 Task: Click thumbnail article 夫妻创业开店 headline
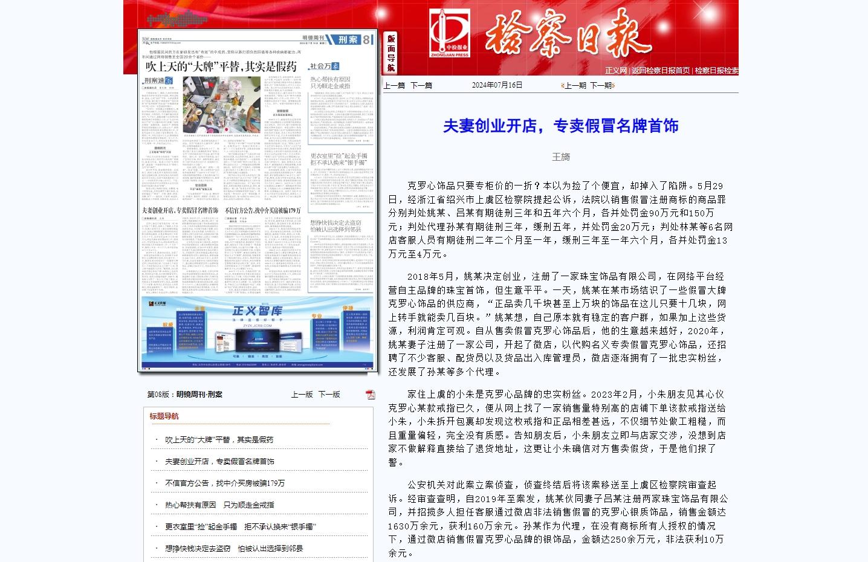click(x=180, y=210)
